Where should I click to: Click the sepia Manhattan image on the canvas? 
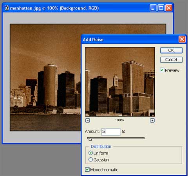45,77
